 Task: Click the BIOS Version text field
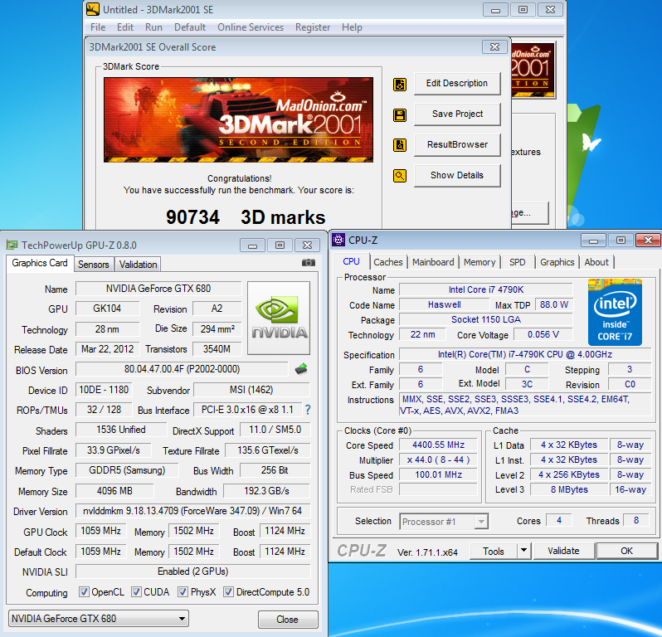(181, 369)
